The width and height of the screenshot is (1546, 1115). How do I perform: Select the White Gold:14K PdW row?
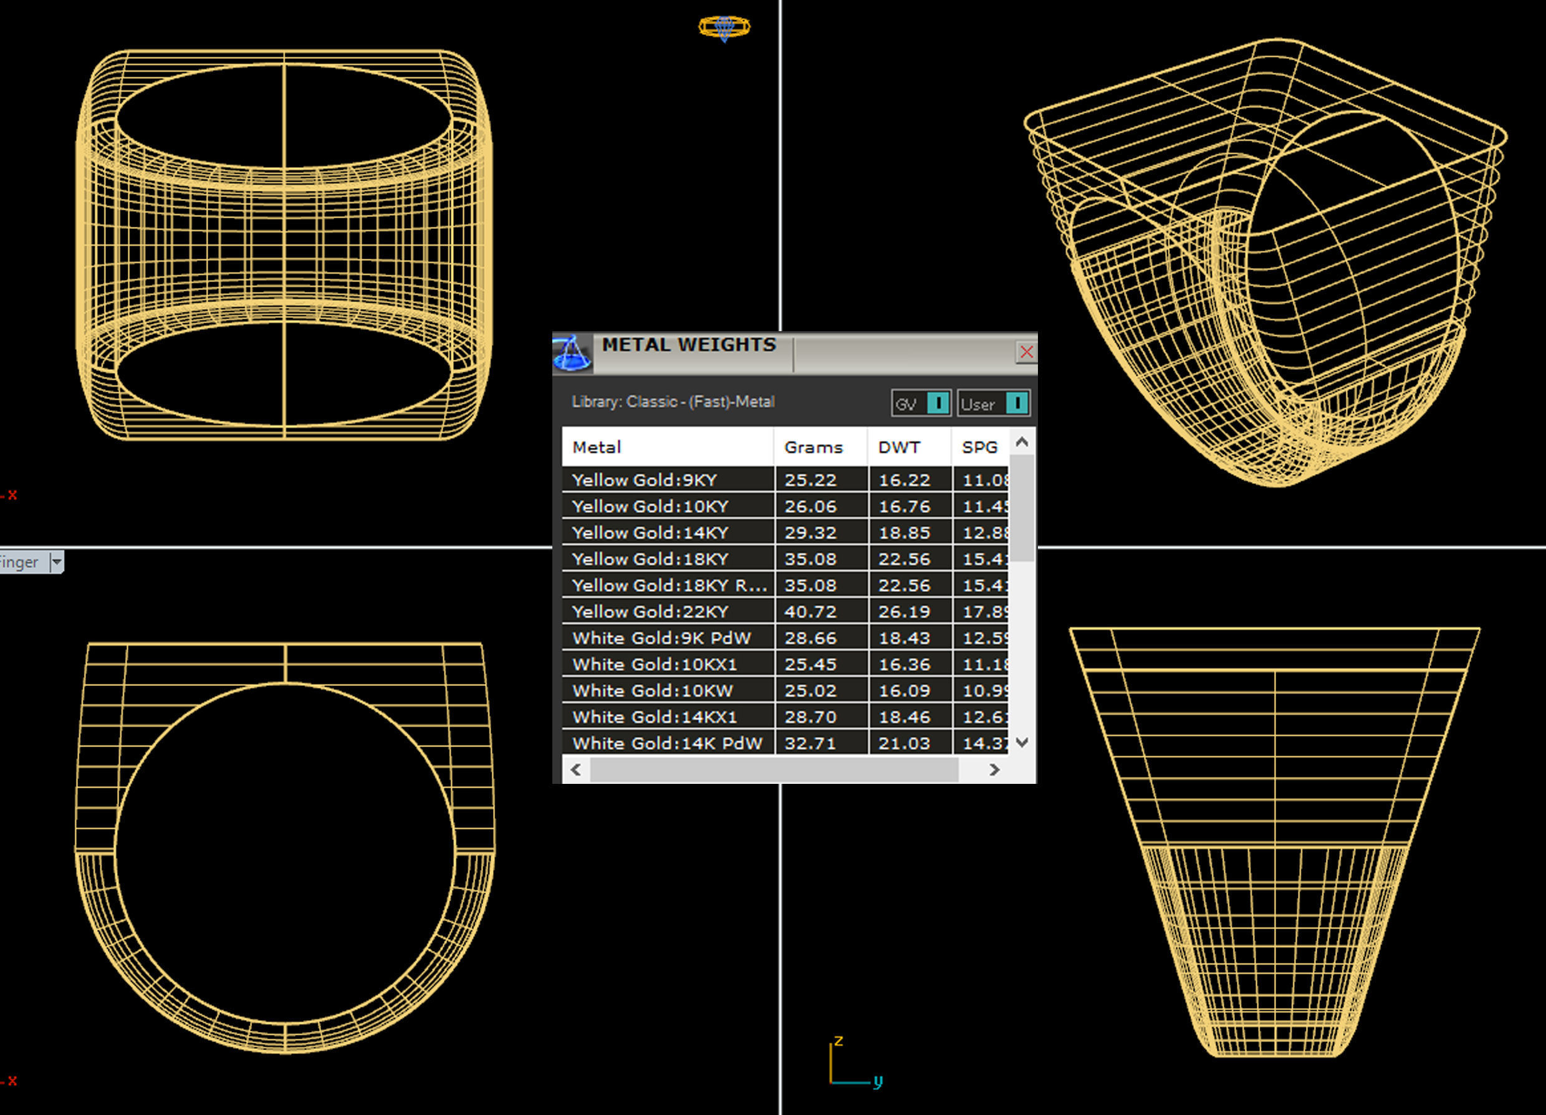(x=785, y=742)
